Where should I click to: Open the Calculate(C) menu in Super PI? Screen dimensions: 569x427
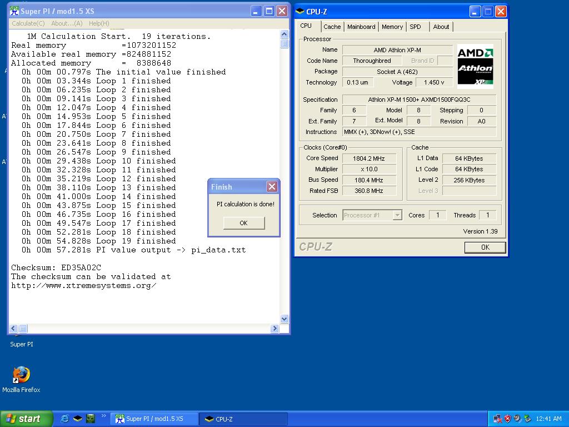[28, 23]
